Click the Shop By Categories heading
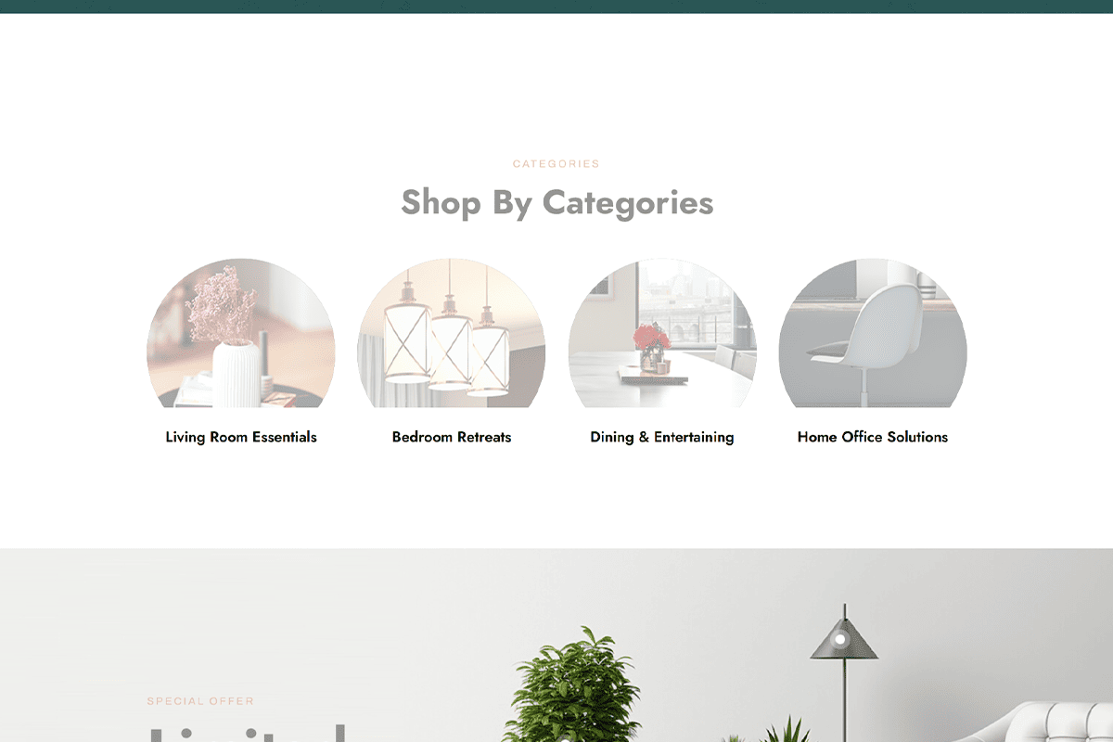This screenshot has height=742, width=1113. 556,202
